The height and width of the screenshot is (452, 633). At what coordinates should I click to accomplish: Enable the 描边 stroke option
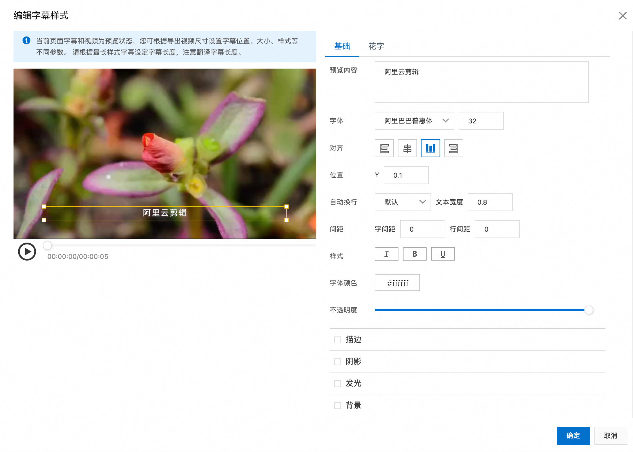(x=337, y=340)
